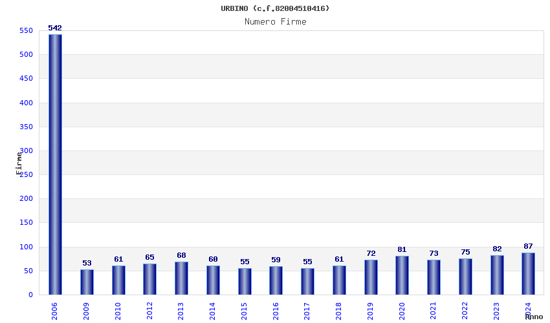Click the x-axis year label 2019
550x323 pixels.
click(x=370, y=311)
